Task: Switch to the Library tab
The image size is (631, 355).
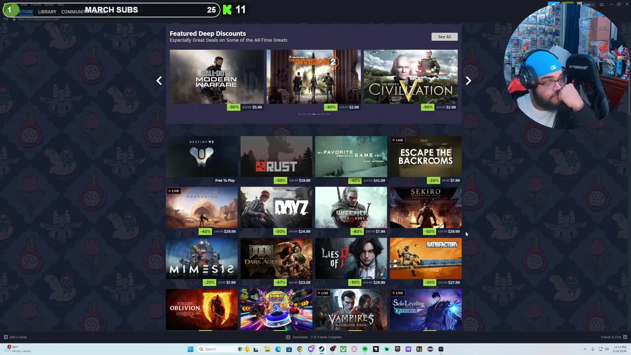Action: tap(47, 12)
